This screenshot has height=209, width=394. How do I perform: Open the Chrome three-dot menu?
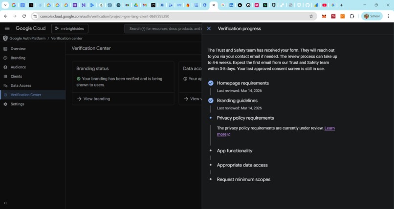(x=389, y=16)
